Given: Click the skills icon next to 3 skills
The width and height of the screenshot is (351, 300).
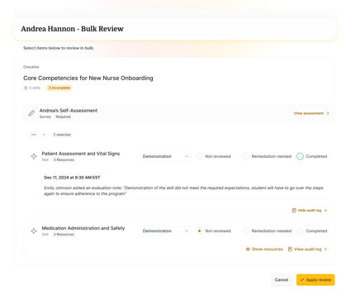Looking at the screenshot, I should tap(26, 88).
